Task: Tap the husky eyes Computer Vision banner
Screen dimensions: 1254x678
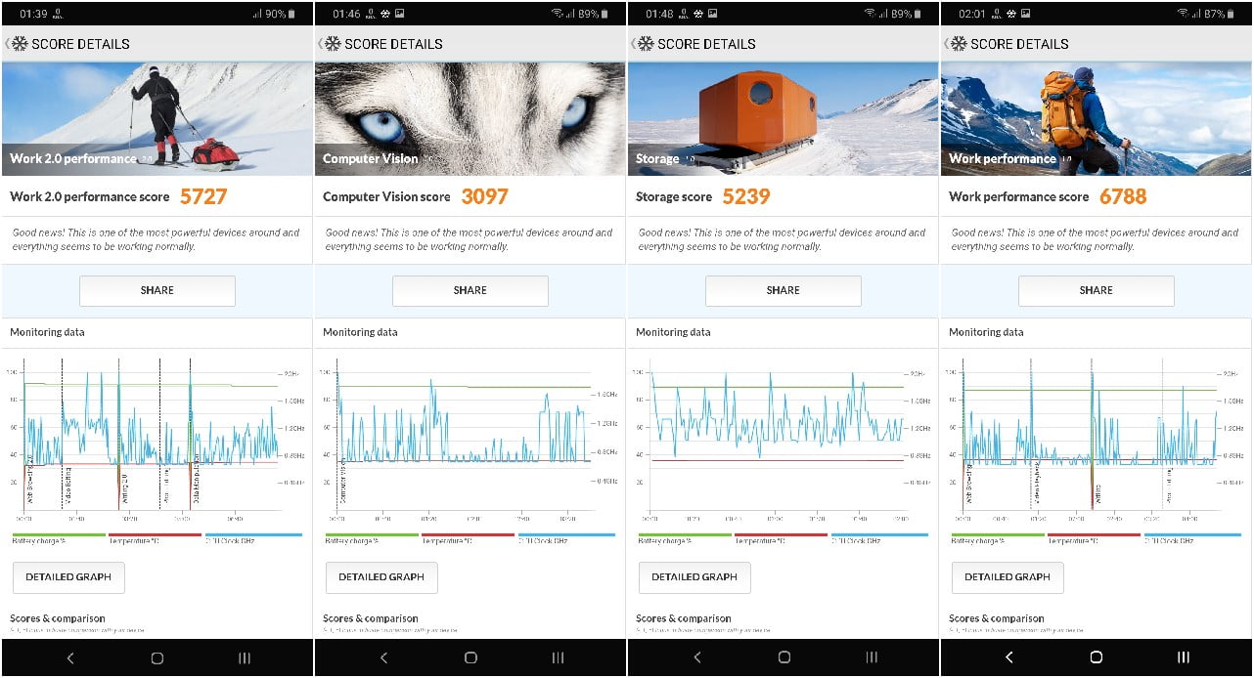Action: click(x=470, y=117)
